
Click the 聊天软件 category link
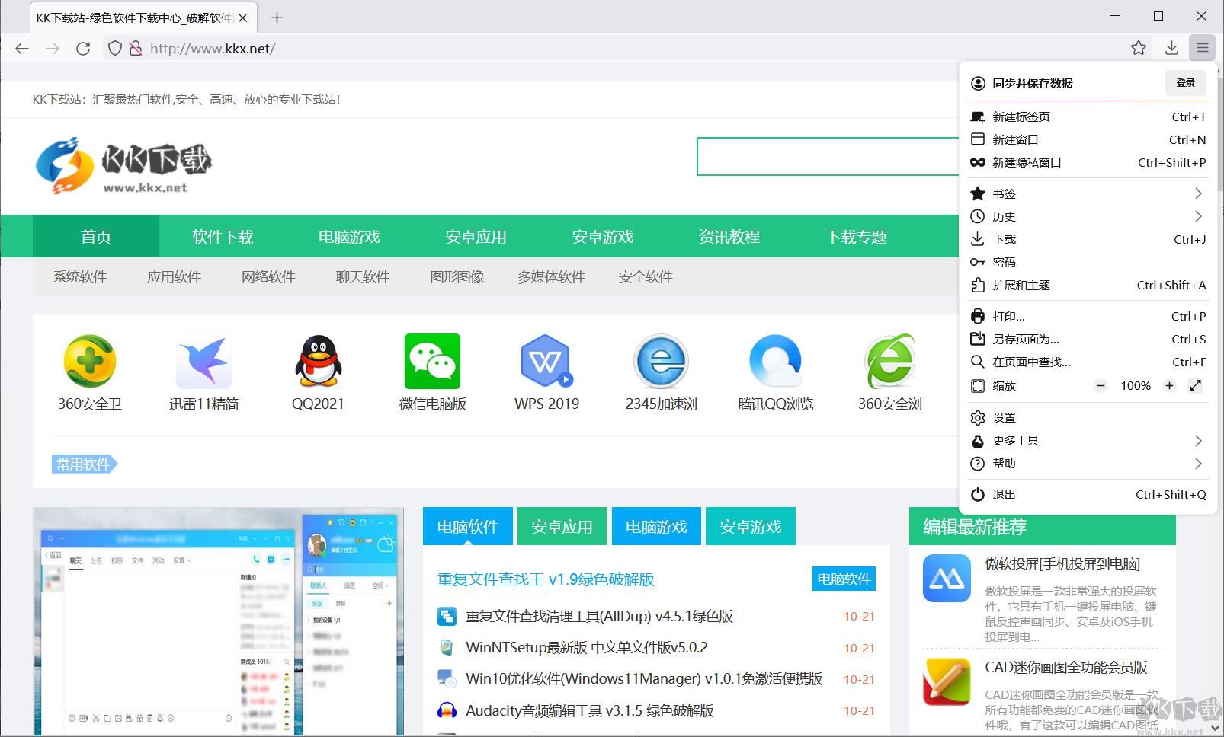[363, 276]
